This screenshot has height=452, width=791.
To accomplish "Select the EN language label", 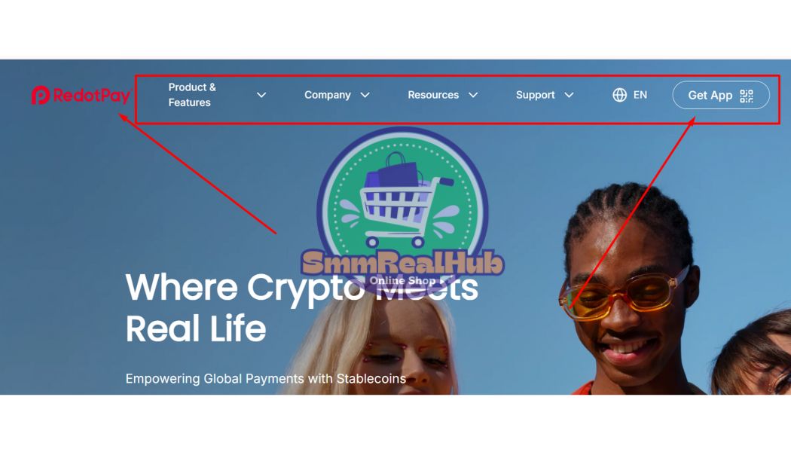I will tap(640, 95).
